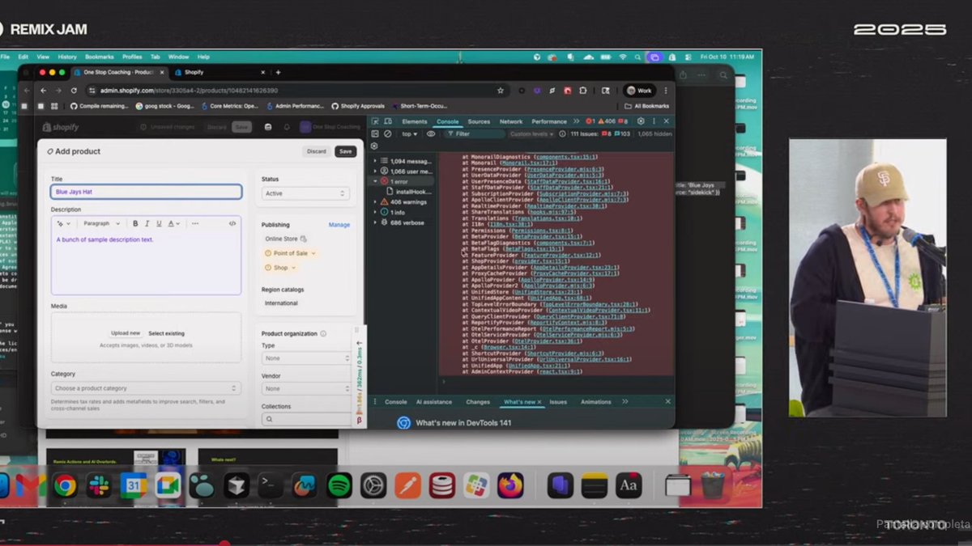Image resolution: width=972 pixels, height=546 pixels.
Task: Toggle underline in description toolbar
Action: pos(159,223)
